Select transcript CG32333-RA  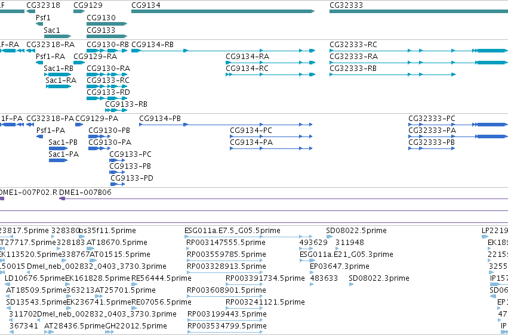[418, 63]
